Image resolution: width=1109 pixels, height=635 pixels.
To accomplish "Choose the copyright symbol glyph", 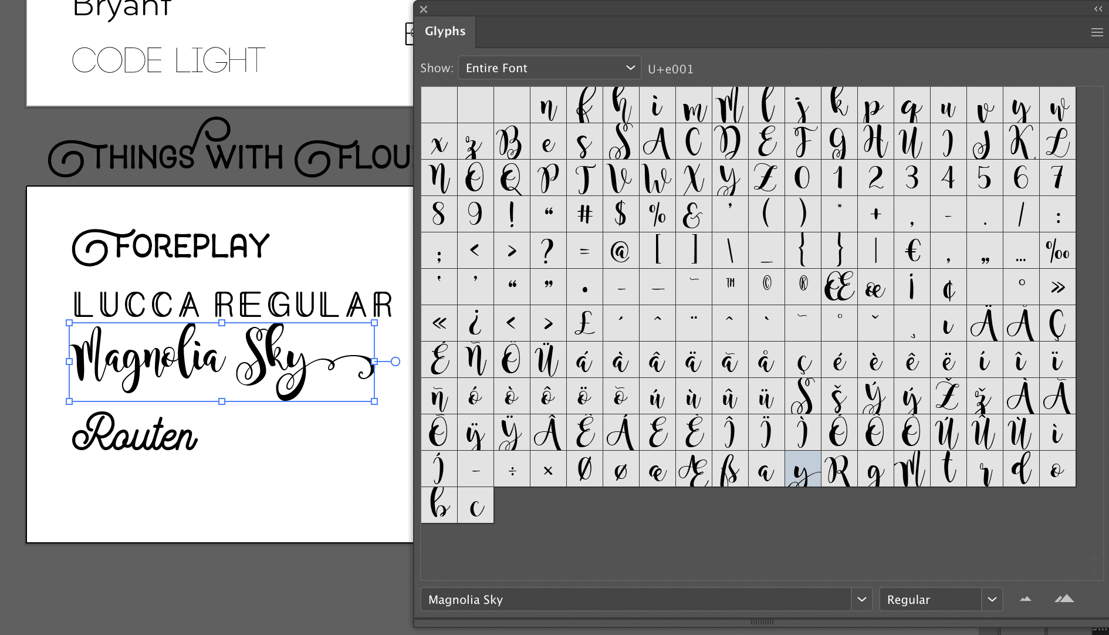I will [766, 287].
